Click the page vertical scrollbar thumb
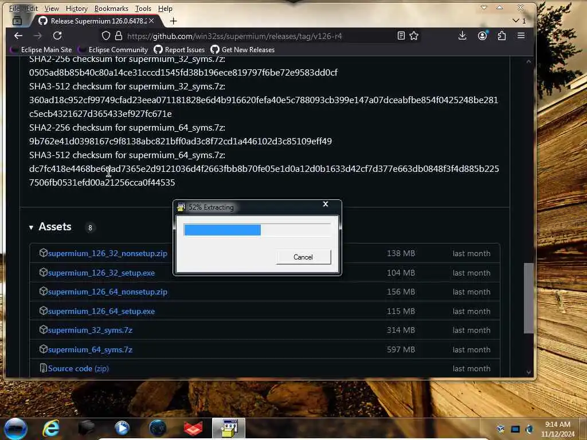587x440 pixels. pos(528,298)
